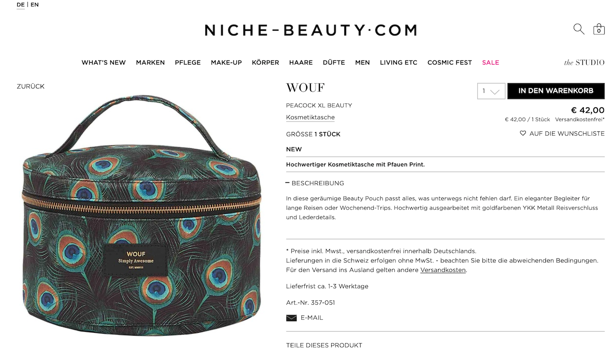Go to the SALE section
This screenshot has width=612, height=349.
coord(491,63)
